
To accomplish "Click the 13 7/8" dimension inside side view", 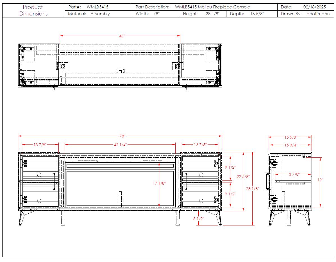I will coord(293,174).
